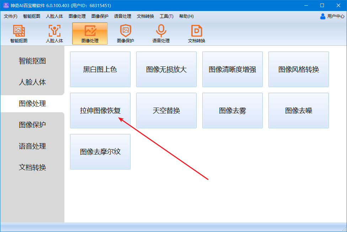Viewport: 347px width, 232px height.
Task: Click the app logo in title bar
Action: pos(6,5)
